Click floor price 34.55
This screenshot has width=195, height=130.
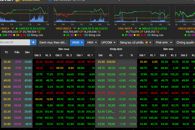click(x=28, y=74)
